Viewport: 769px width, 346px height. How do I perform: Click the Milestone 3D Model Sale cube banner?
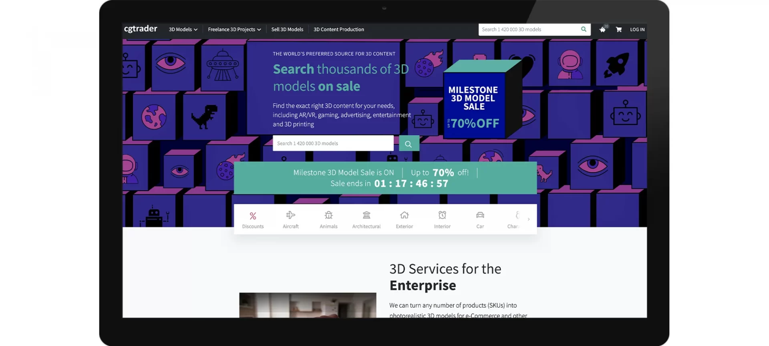point(482,99)
